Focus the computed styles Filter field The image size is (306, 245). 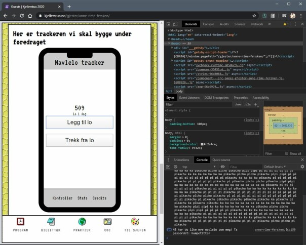pyautogui.click(x=274, y=154)
